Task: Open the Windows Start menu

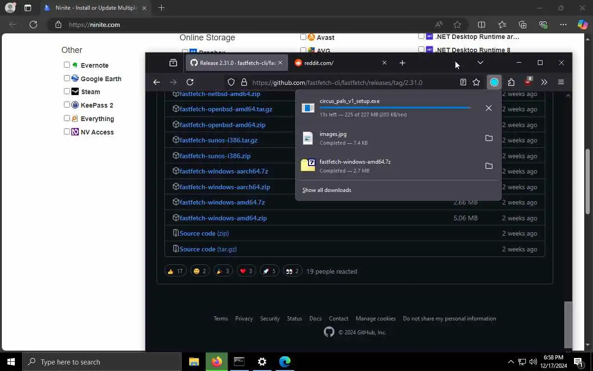Action: (x=11, y=362)
